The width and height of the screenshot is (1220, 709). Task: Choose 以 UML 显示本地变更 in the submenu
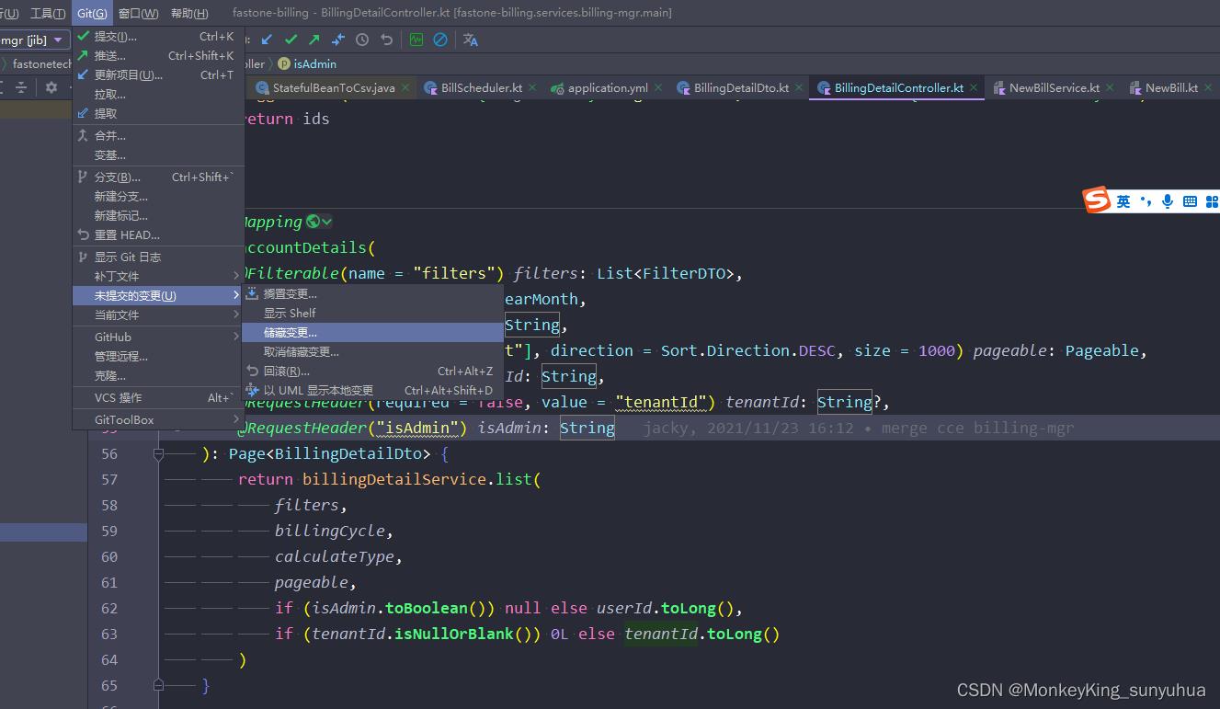pyautogui.click(x=371, y=391)
